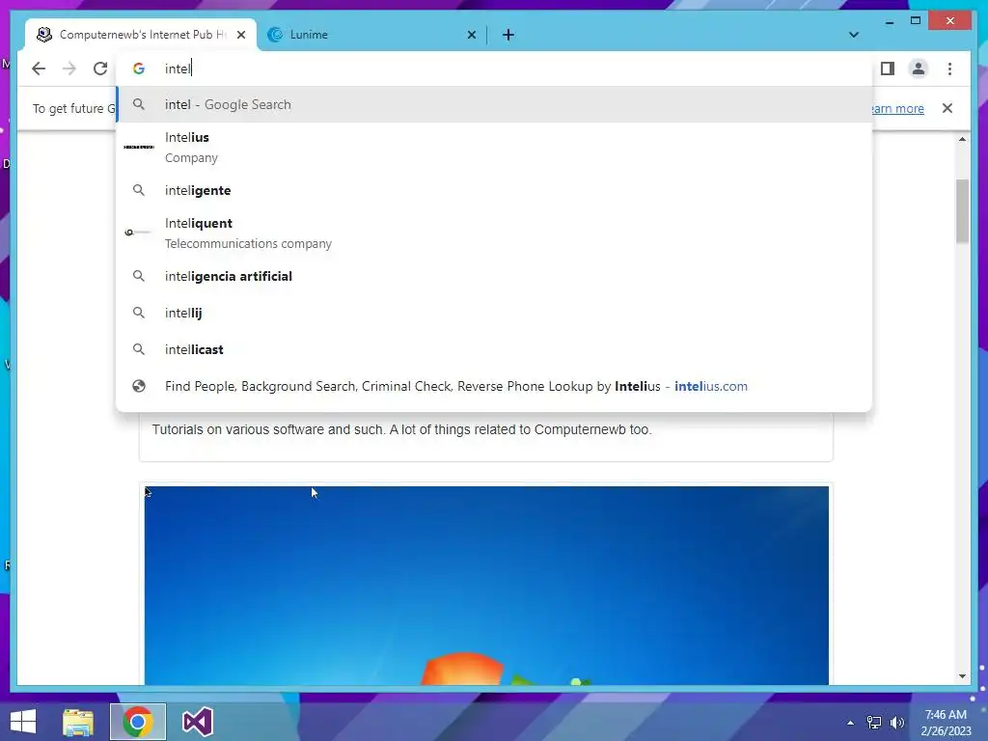Select the intellicast suggestion

coord(494,349)
